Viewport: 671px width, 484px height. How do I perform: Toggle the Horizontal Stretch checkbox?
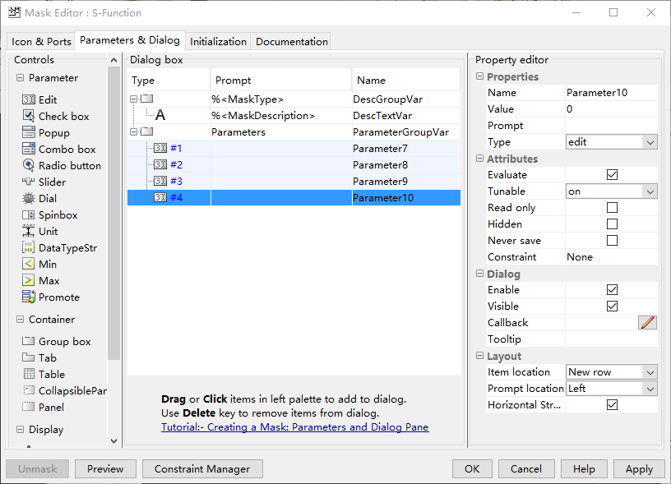[x=612, y=404]
